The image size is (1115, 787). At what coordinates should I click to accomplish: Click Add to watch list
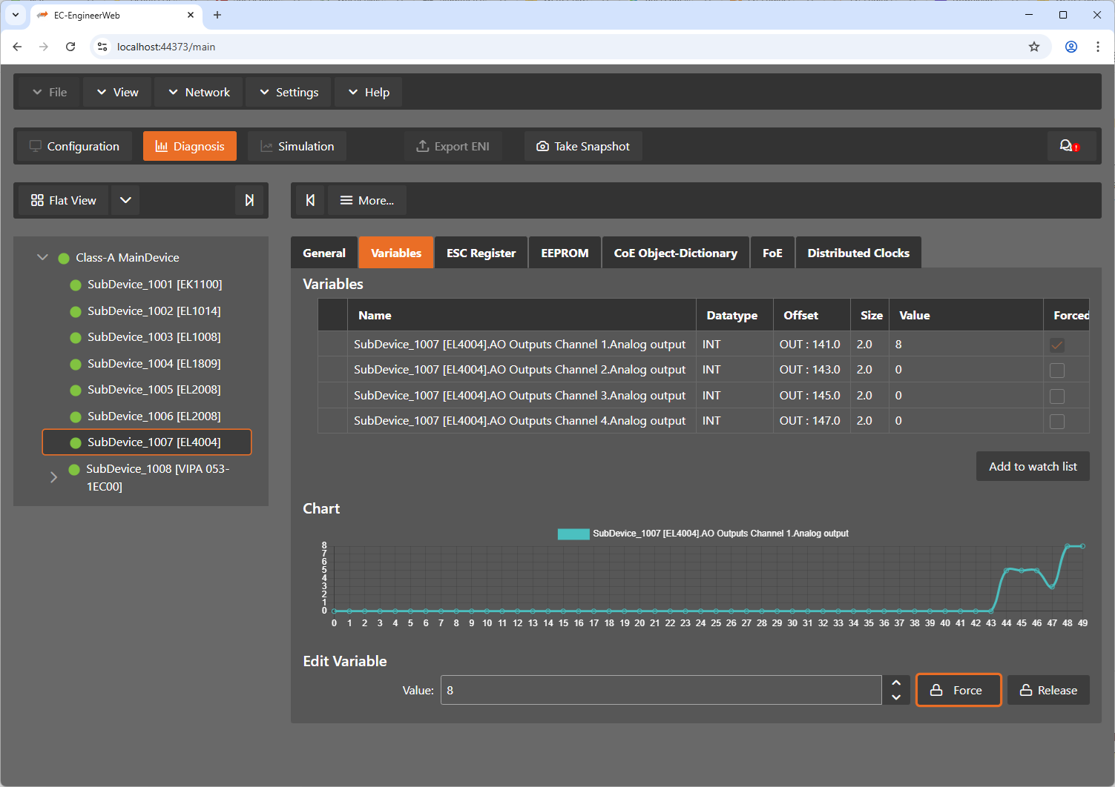1033,466
